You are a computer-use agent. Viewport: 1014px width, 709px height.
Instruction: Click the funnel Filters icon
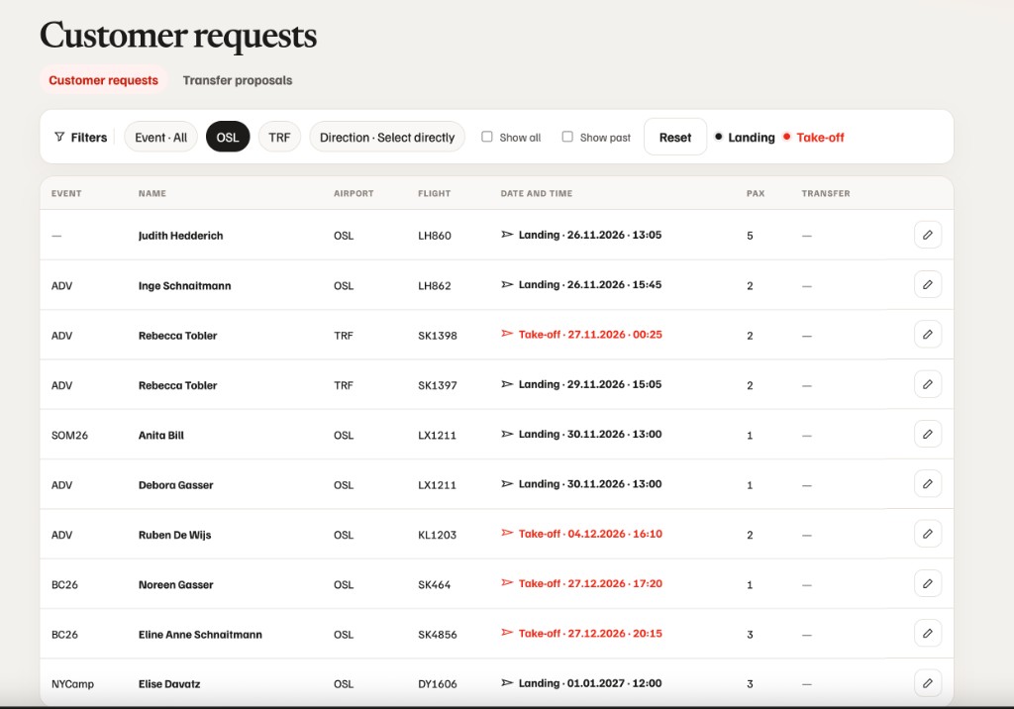click(59, 137)
